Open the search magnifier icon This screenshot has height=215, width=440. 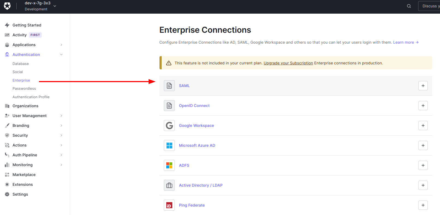click(x=409, y=6)
